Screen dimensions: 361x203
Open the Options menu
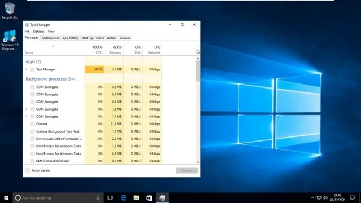tap(38, 32)
